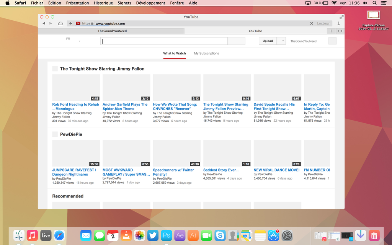Click the Safari back arrow

[44, 23]
